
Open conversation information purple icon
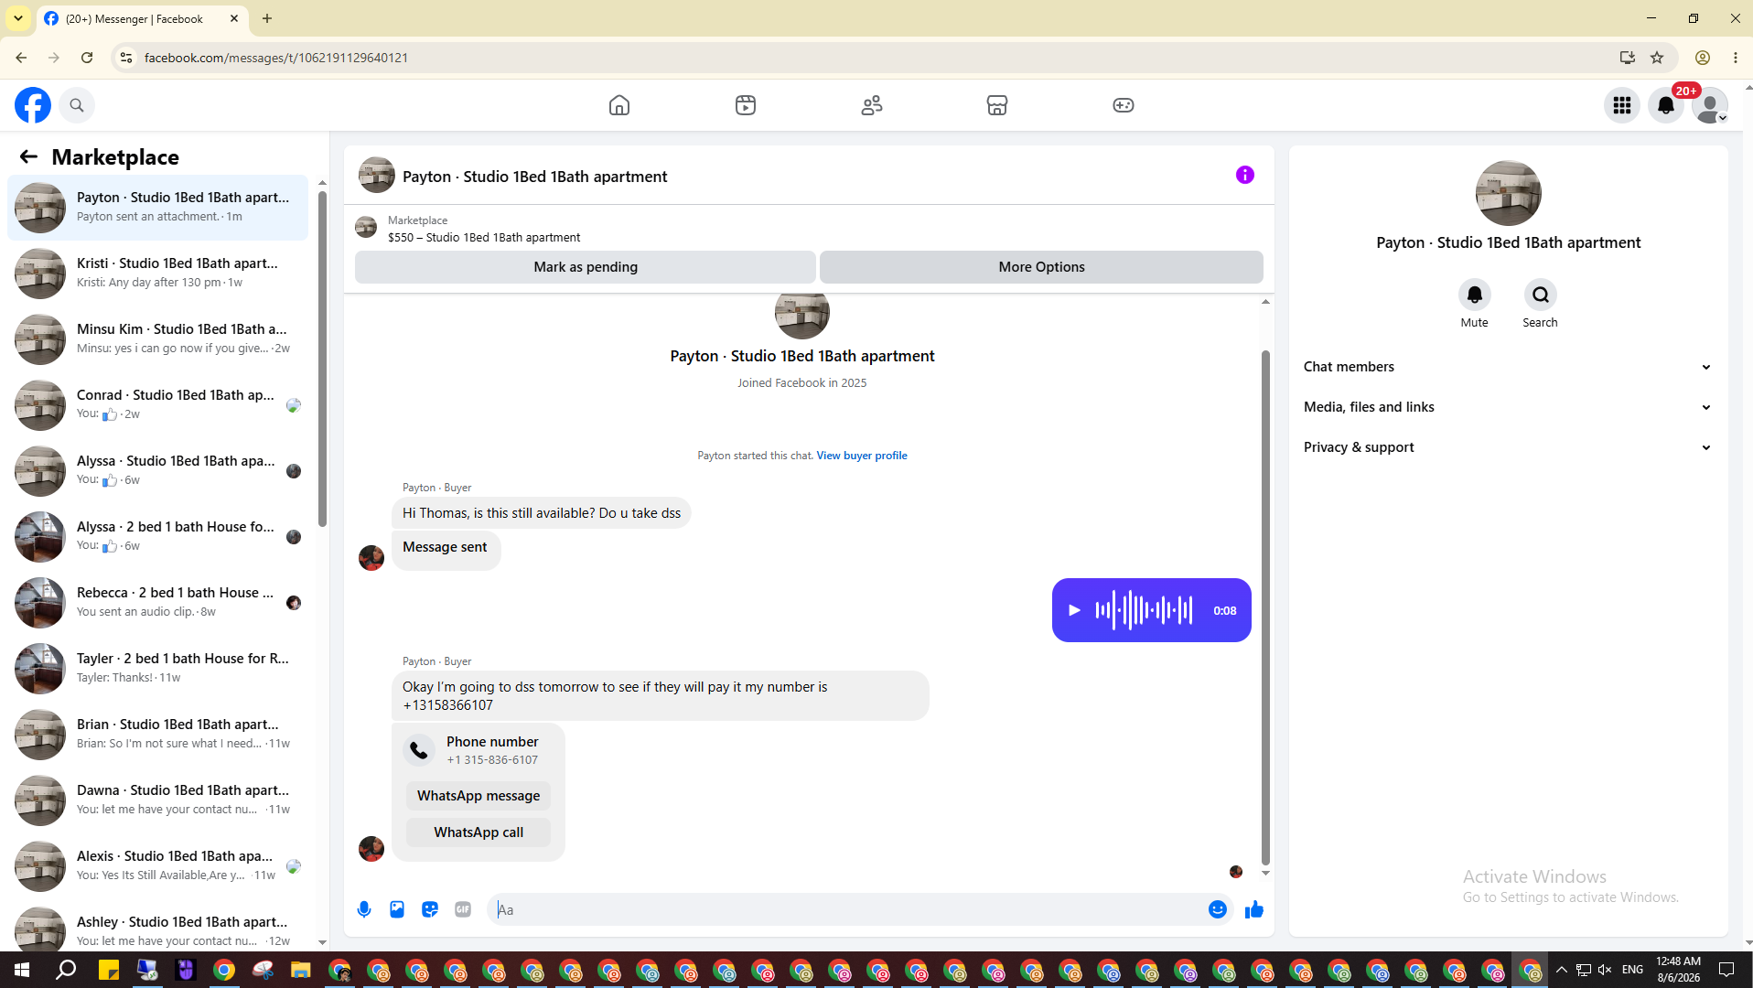(x=1245, y=175)
